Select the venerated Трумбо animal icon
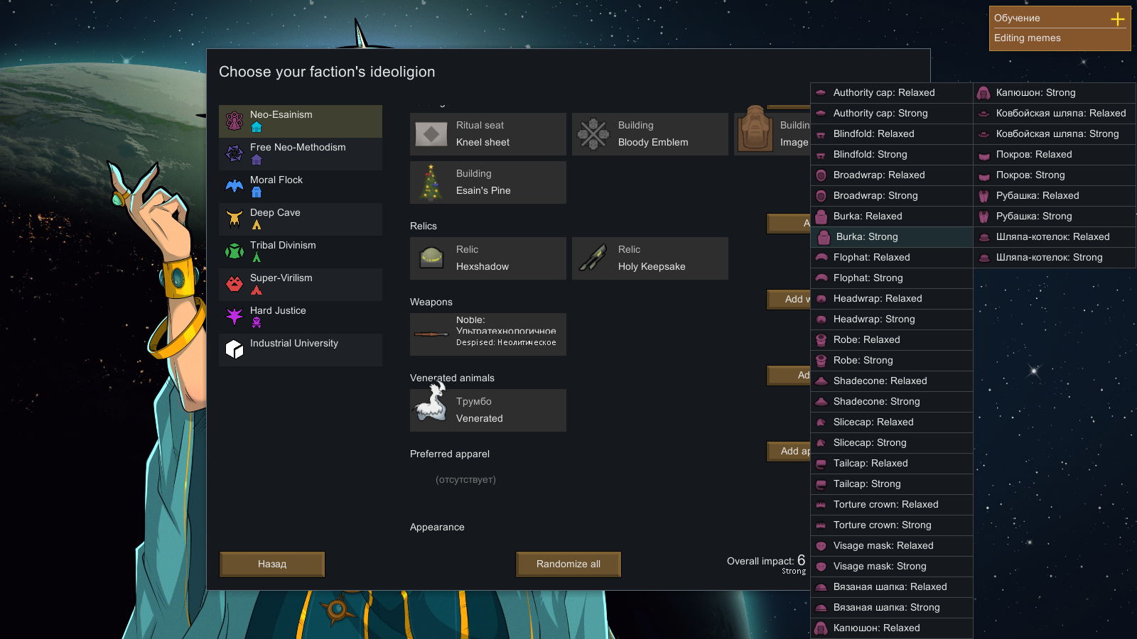This screenshot has width=1137, height=639. [x=431, y=403]
